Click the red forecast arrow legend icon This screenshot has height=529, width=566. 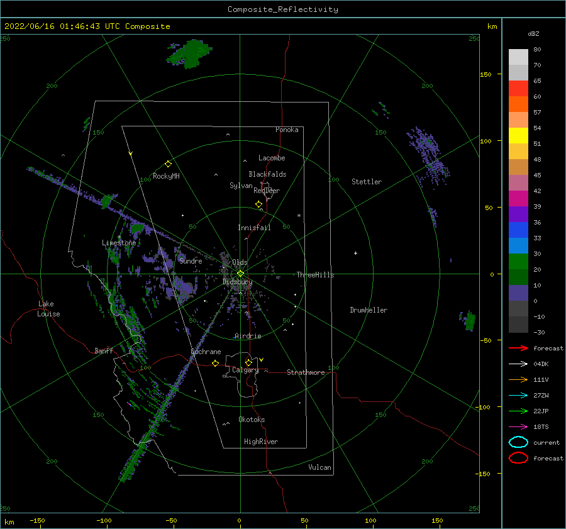coord(518,348)
